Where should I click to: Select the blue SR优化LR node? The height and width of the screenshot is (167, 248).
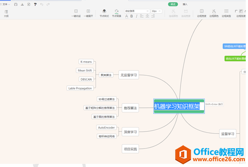(234, 46)
